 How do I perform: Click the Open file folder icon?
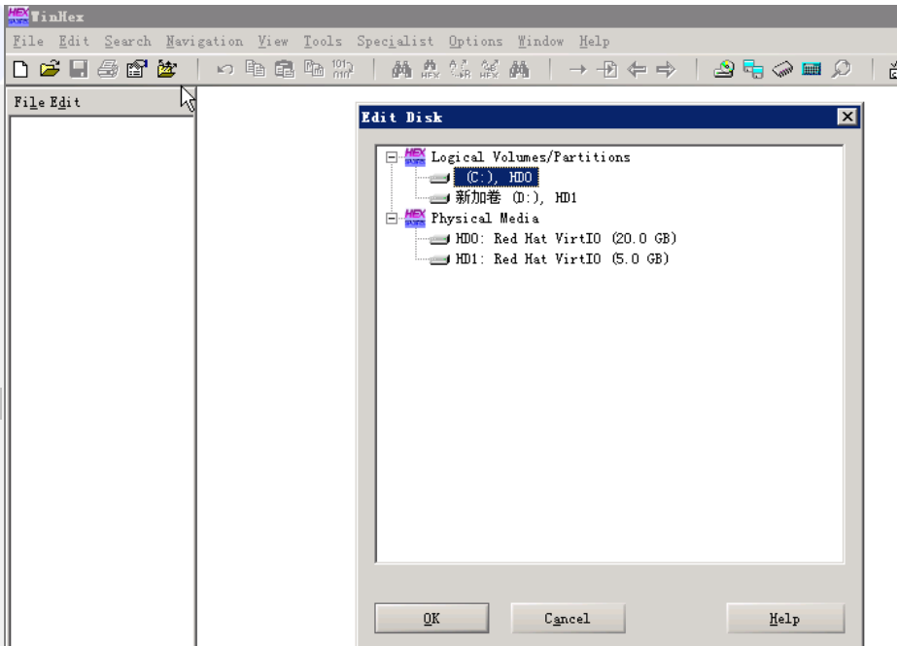(50, 69)
